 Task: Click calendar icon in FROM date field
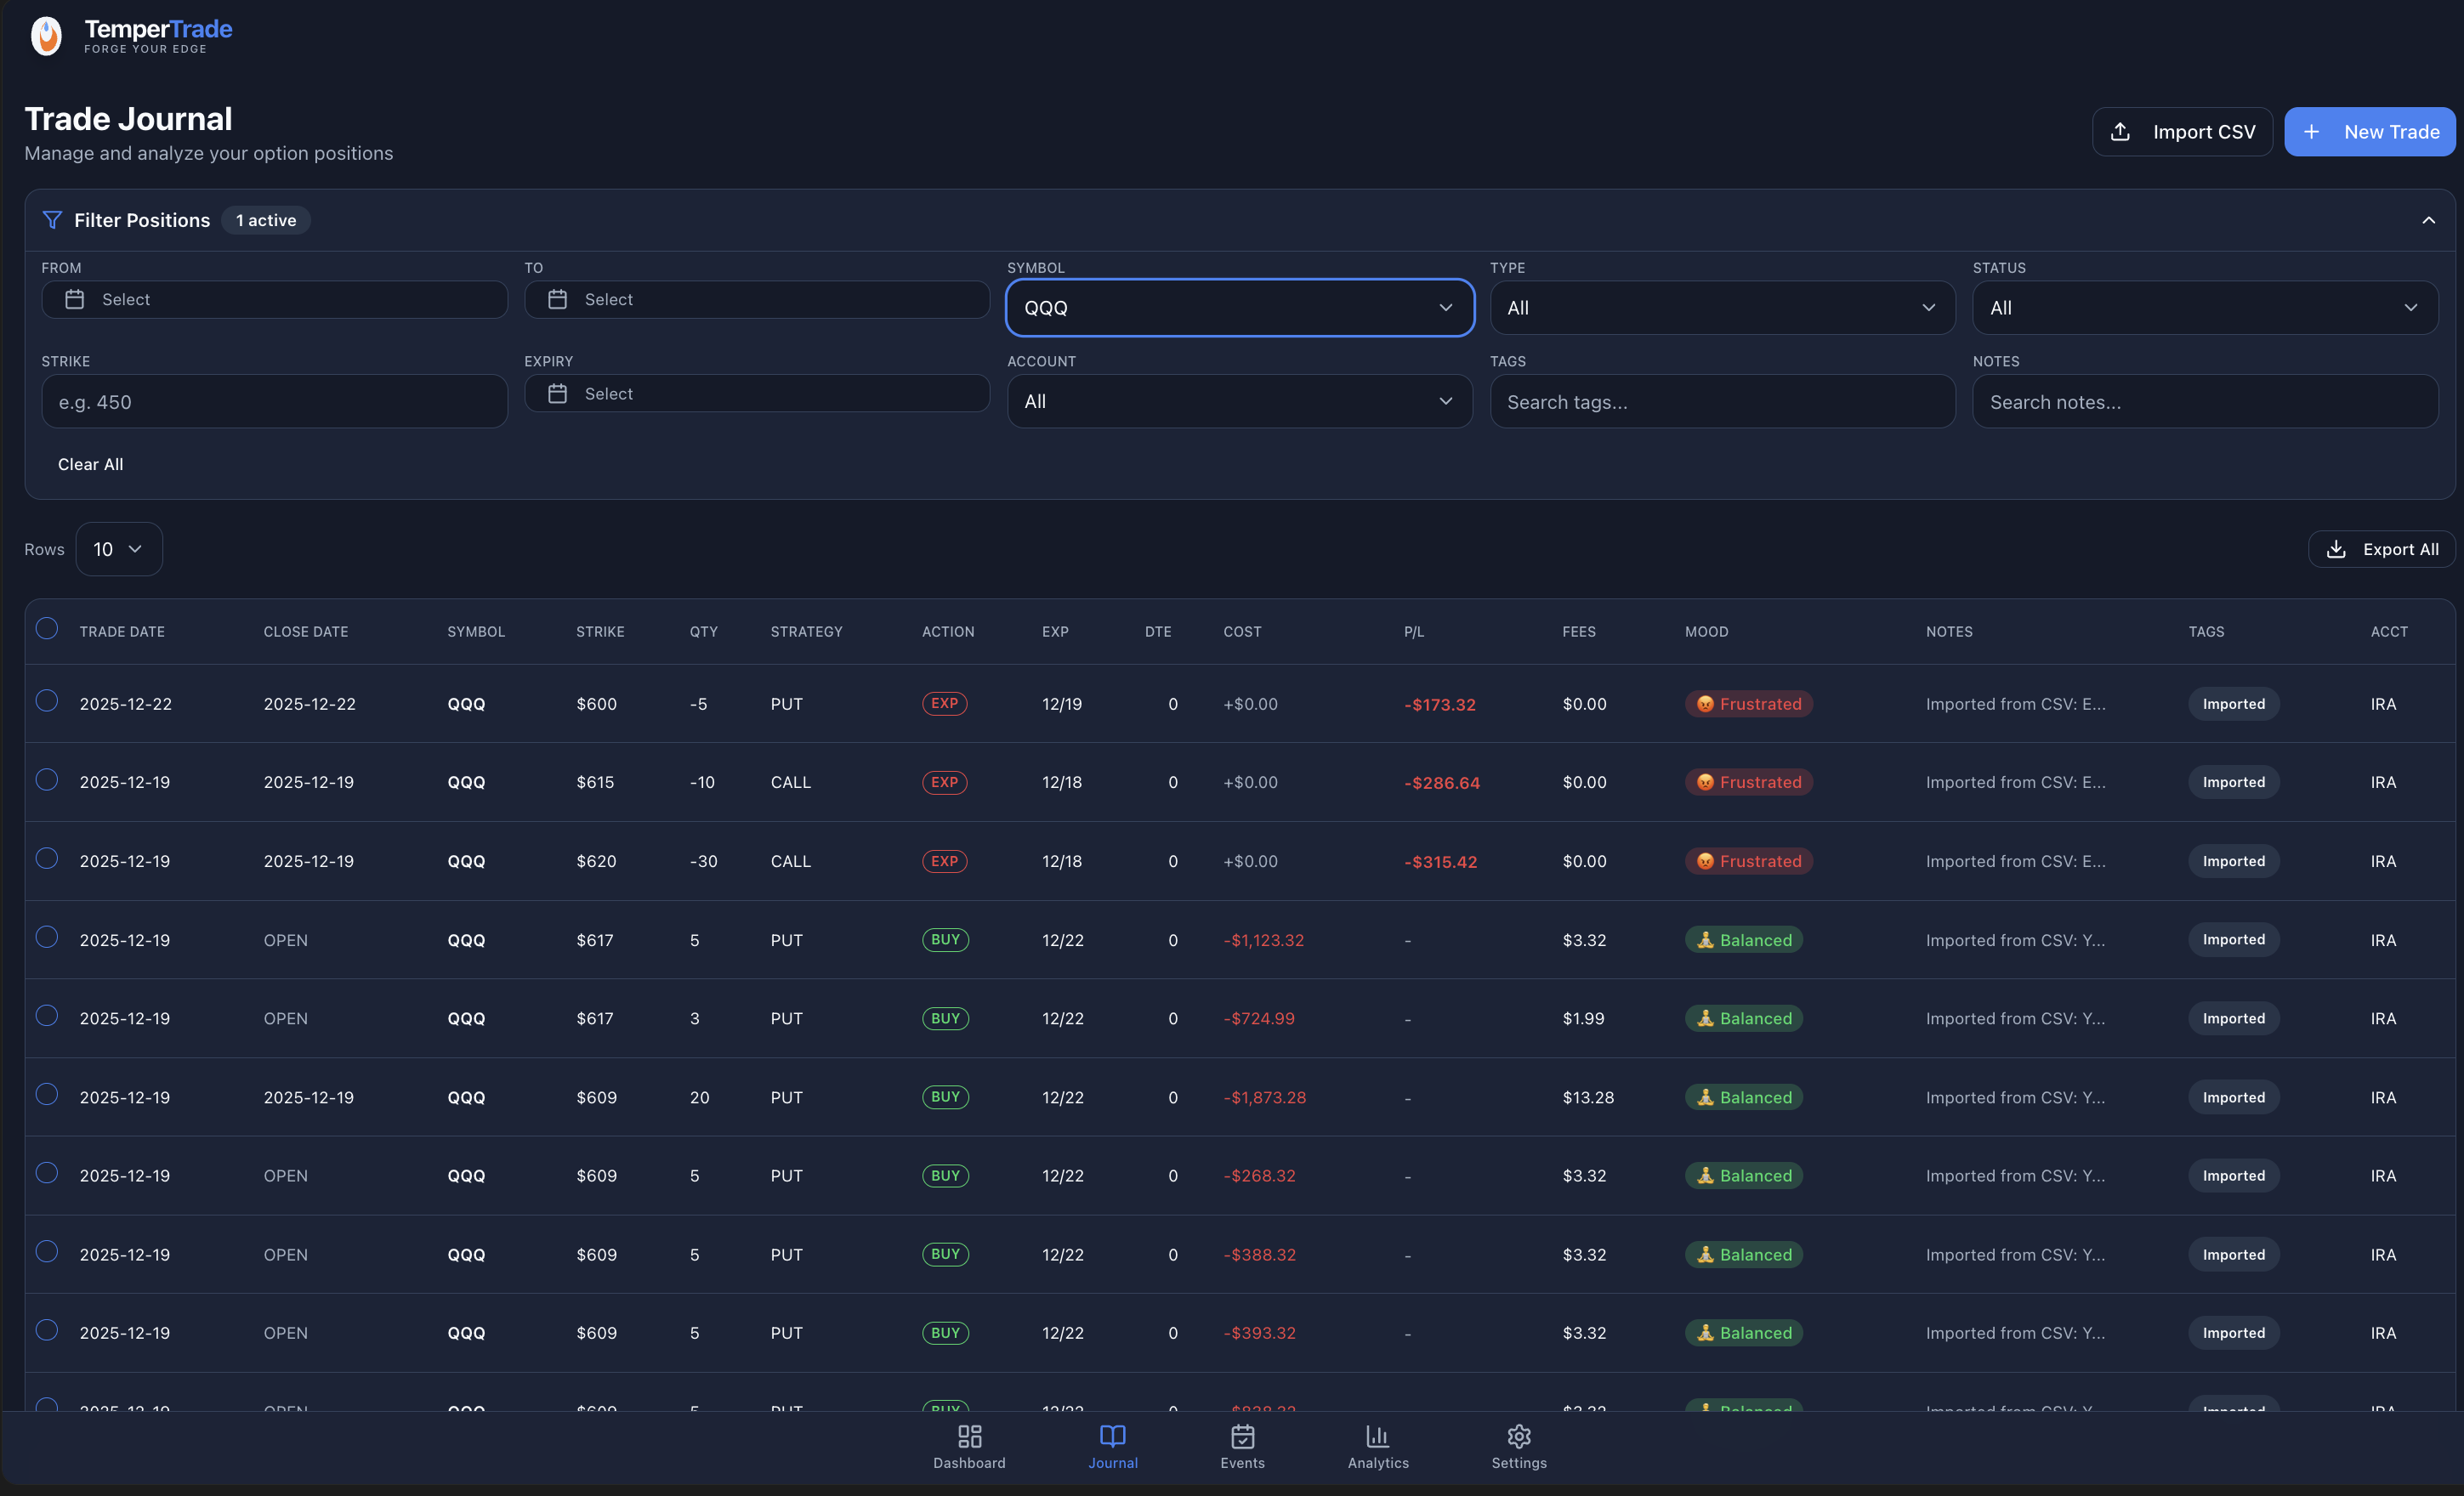pyautogui.click(x=75, y=299)
